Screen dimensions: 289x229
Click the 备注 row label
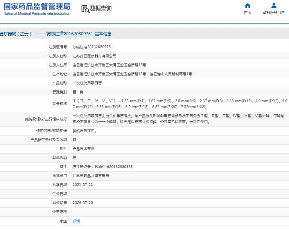[63, 167]
